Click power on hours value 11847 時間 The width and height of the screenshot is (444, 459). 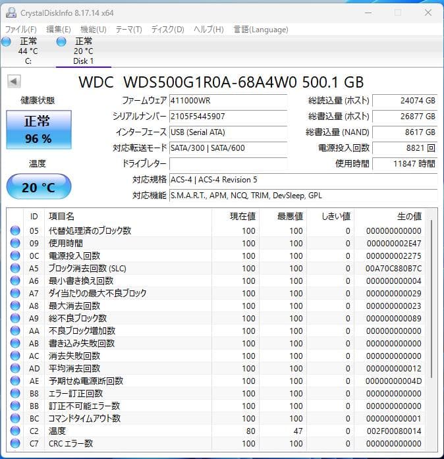(x=405, y=164)
